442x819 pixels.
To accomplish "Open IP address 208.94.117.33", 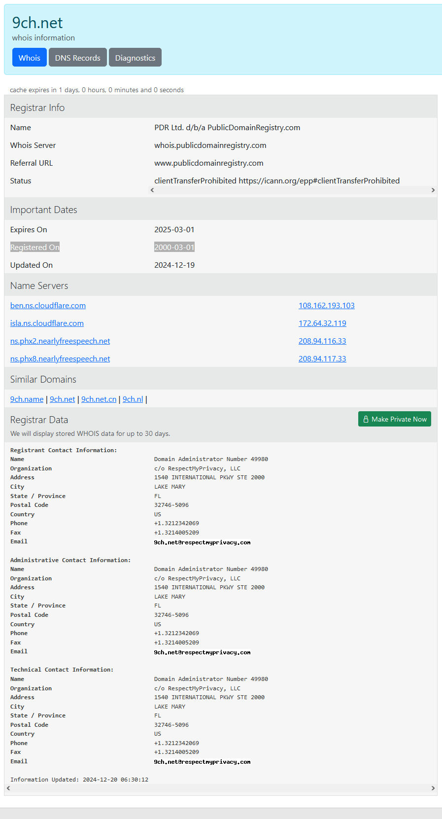I will click(x=322, y=359).
